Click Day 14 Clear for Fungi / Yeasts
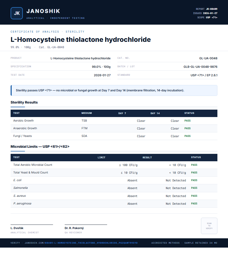 175,136
